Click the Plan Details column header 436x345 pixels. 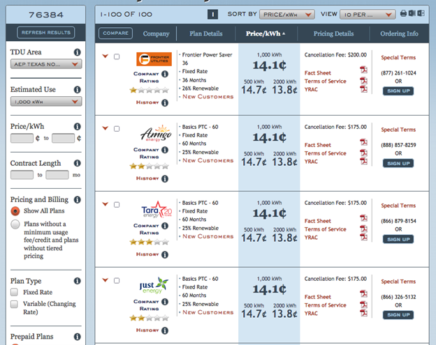(206, 33)
